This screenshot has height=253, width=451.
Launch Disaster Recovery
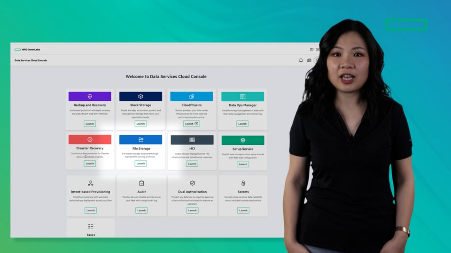[x=90, y=164]
